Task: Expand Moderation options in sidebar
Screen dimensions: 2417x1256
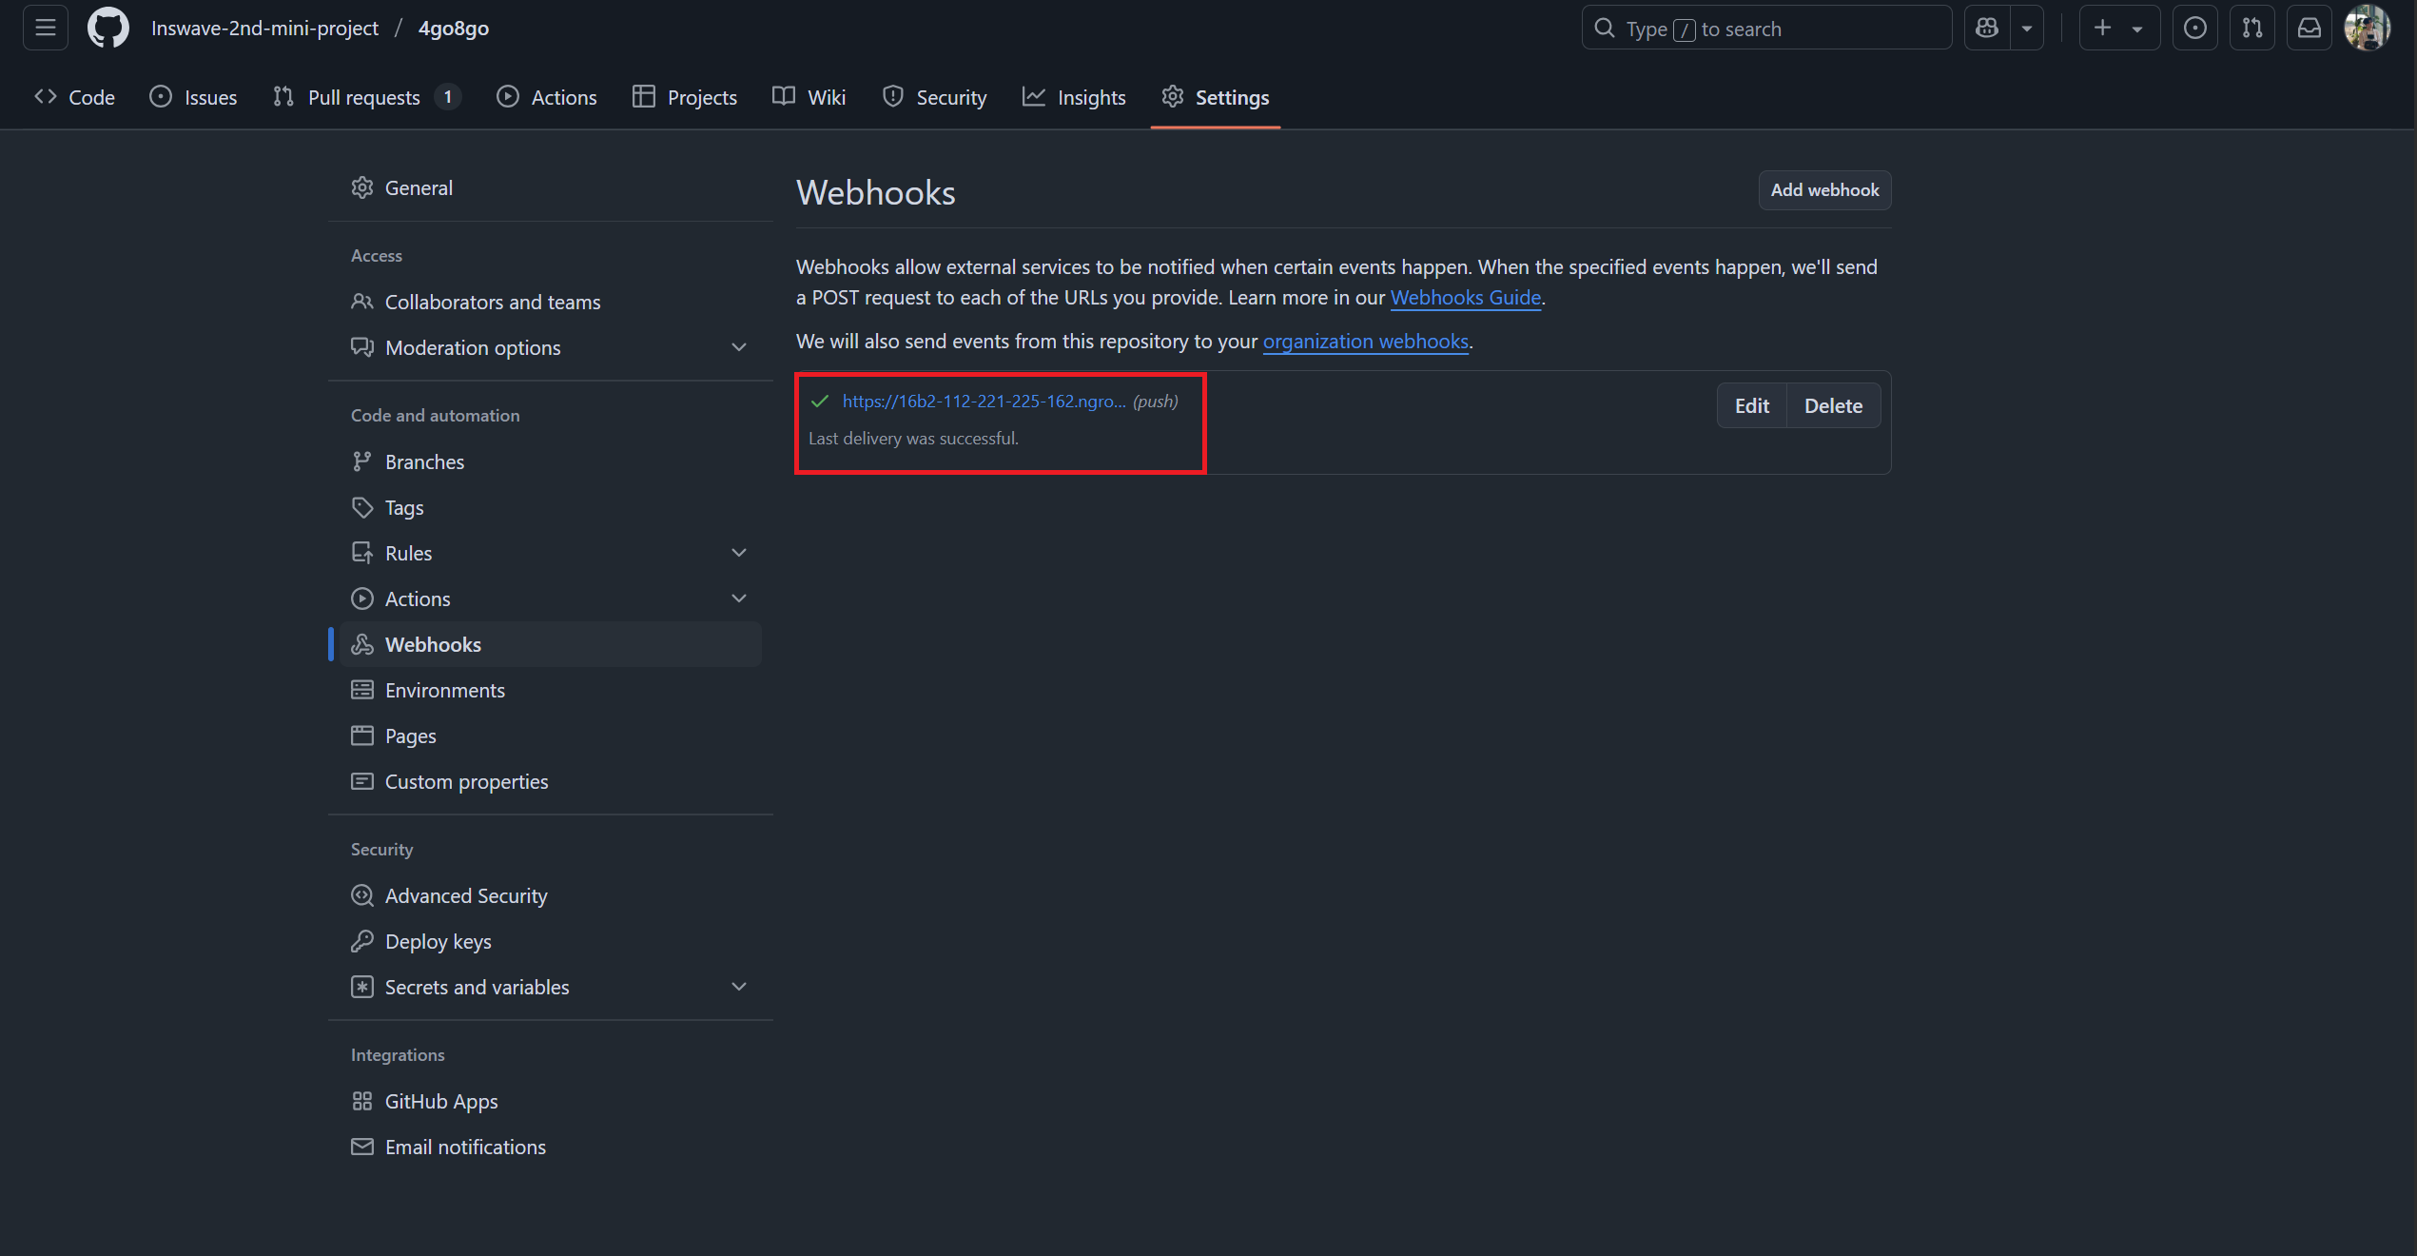Action: 738,347
